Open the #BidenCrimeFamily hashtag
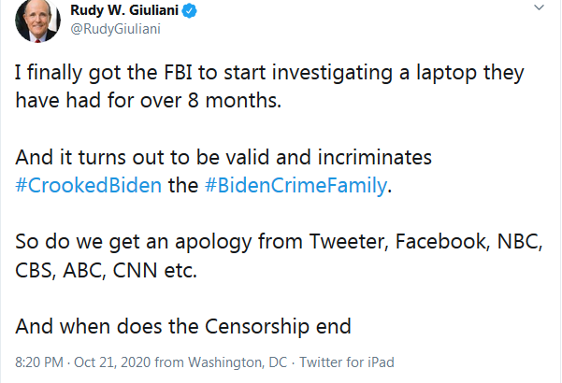The width and height of the screenshot is (562, 383). 296,185
